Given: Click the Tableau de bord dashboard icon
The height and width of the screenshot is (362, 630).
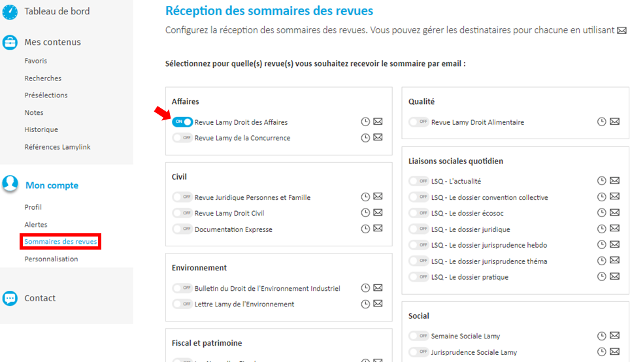Looking at the screenshot, I should pos(10,11).
